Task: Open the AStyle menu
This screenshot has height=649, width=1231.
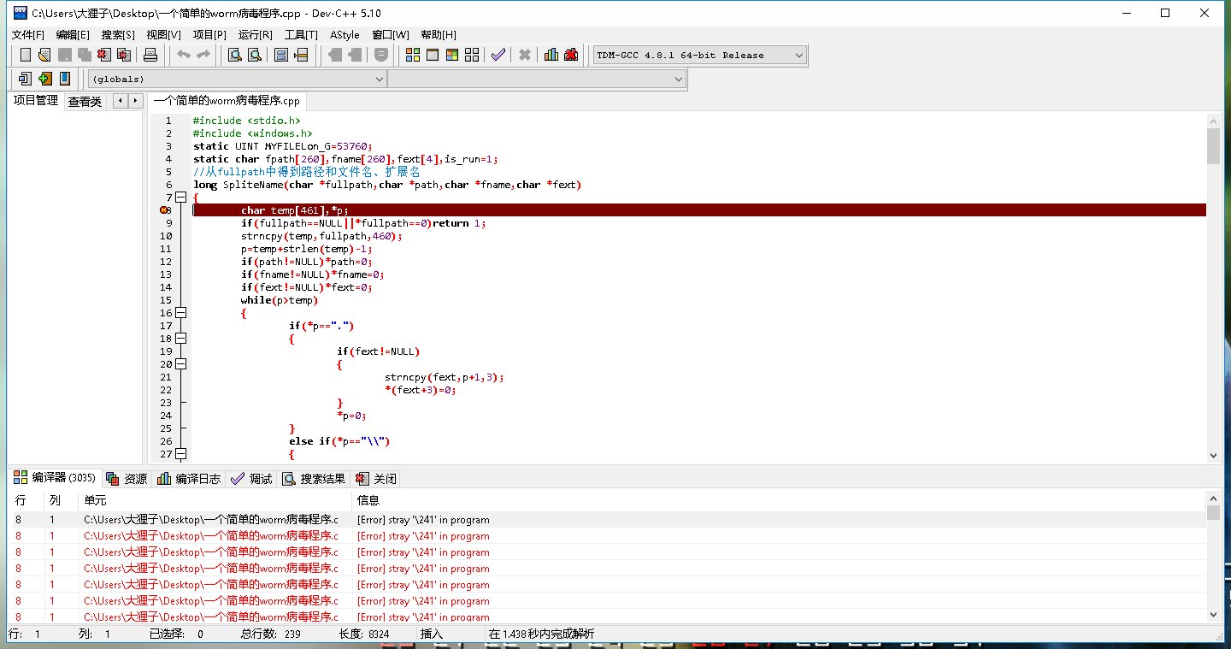Action: coord(345,34)
